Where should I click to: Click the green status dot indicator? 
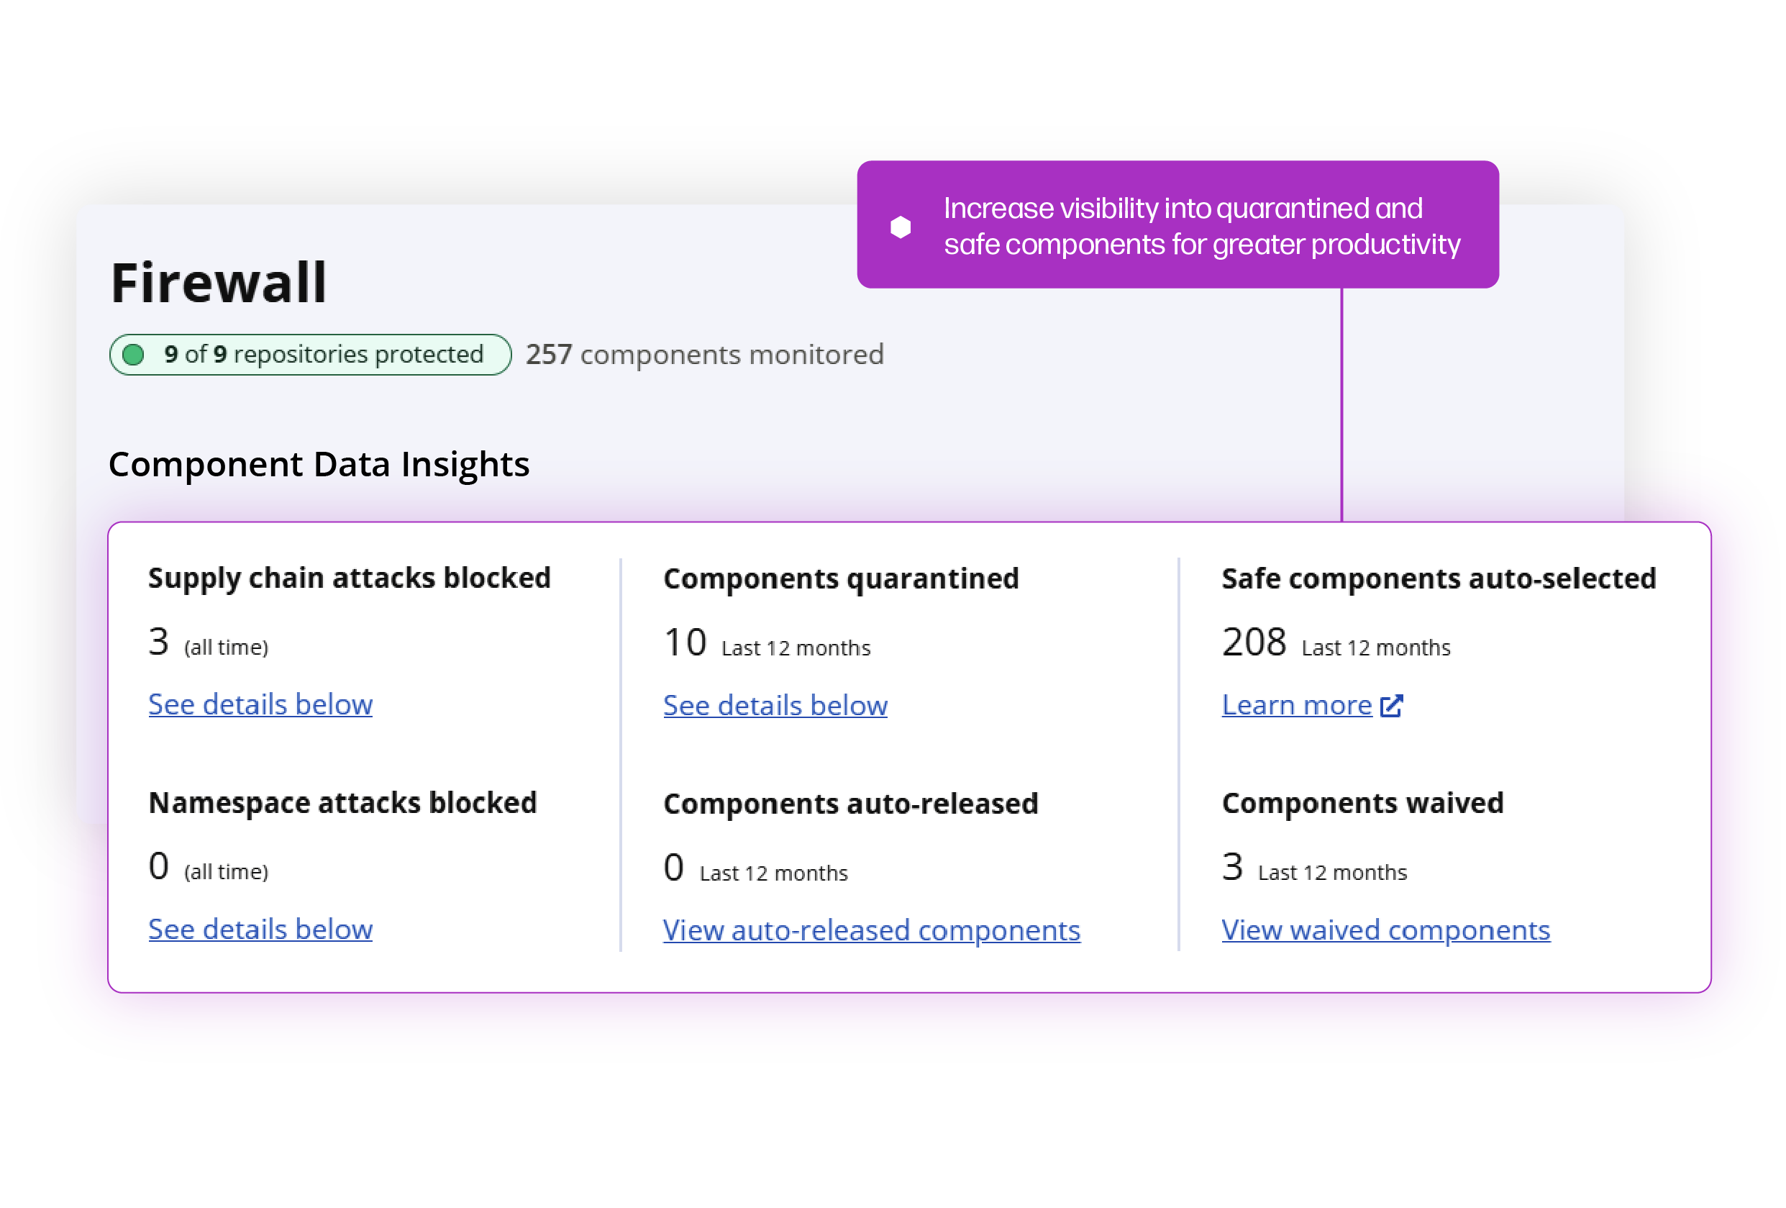coord(135,355)
